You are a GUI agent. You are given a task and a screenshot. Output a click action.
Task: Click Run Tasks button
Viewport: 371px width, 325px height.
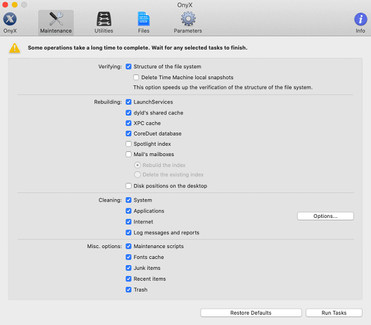pyautogui.click(x=334, y=313)
